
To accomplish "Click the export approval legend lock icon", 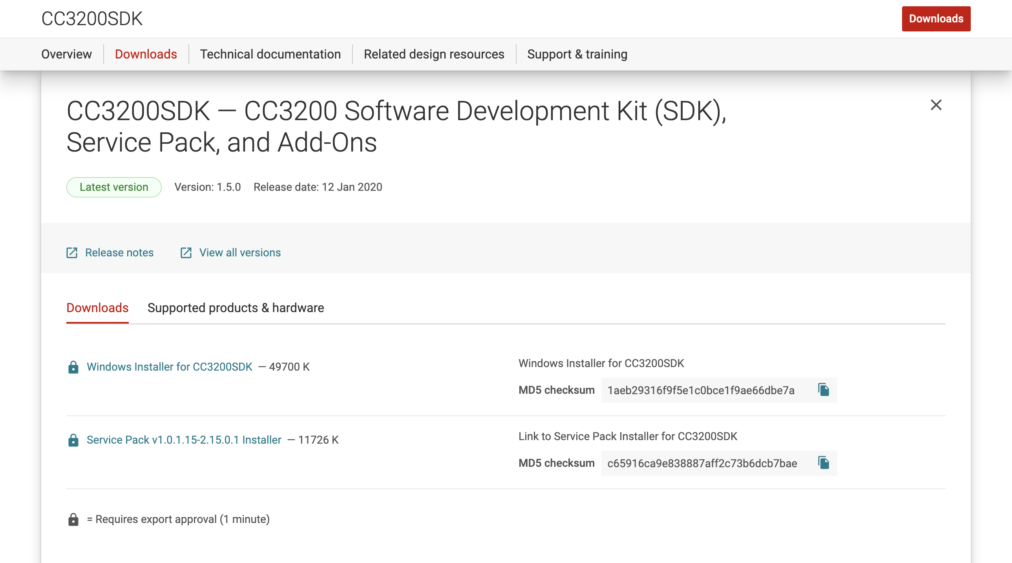I will pyautogui.click(x=73, y=519).
